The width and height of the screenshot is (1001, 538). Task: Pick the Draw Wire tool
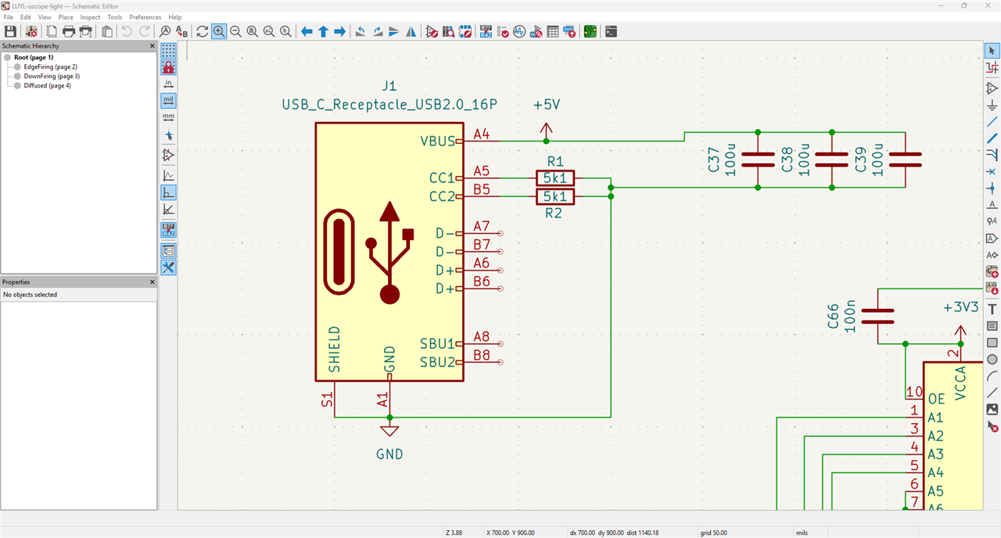[x=992, y=122]
